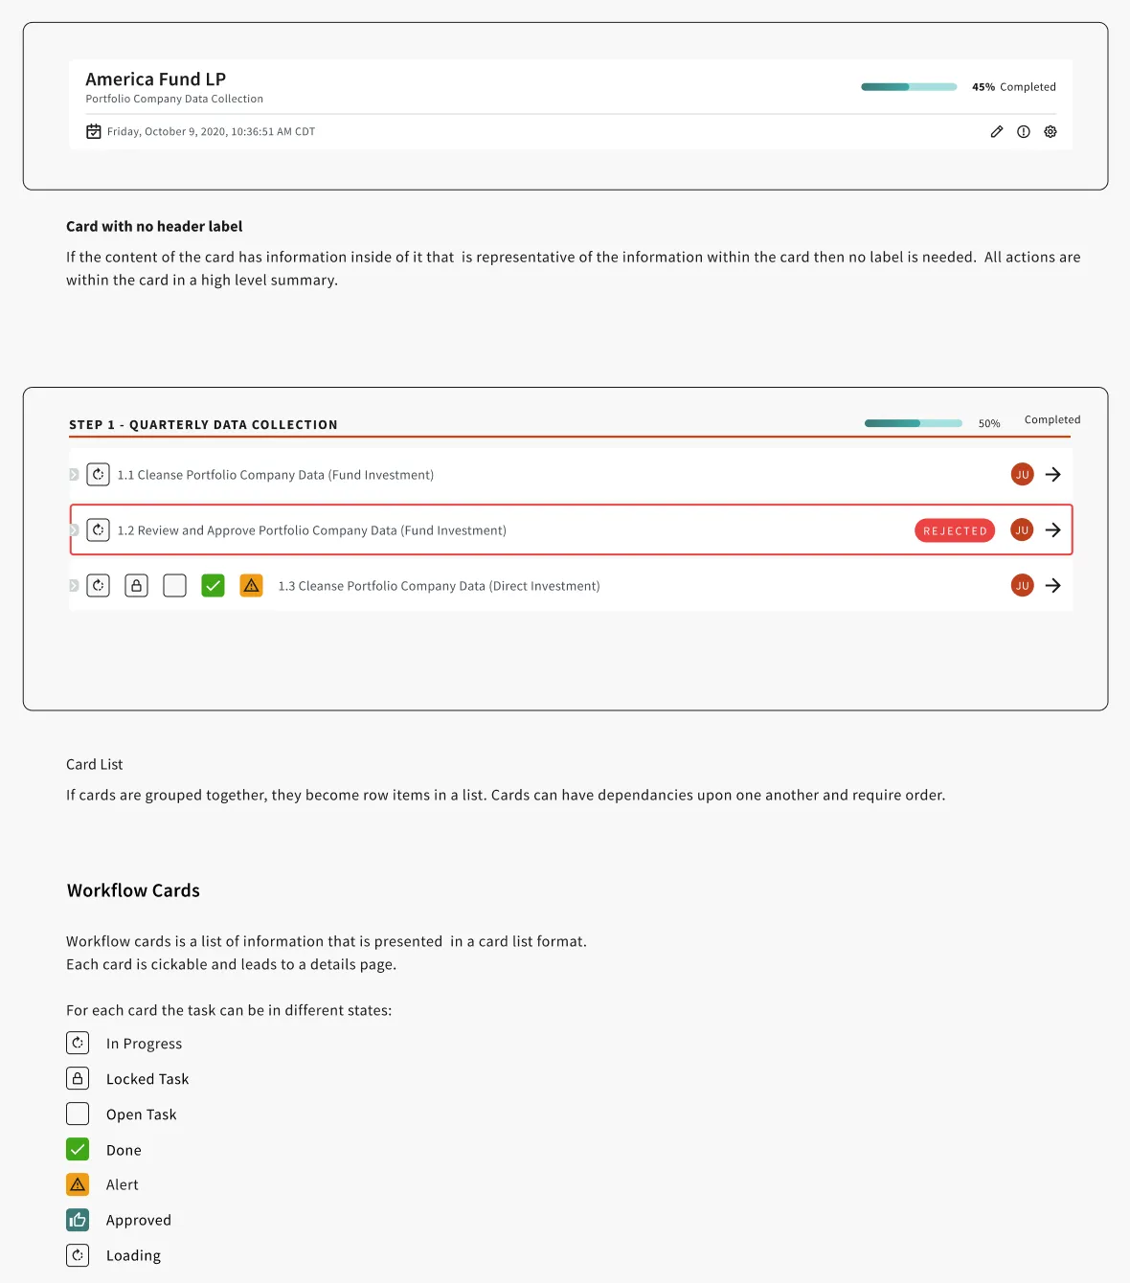
Task: Open row 1.2 using its right arrow
Action: tap(1053, 530)
